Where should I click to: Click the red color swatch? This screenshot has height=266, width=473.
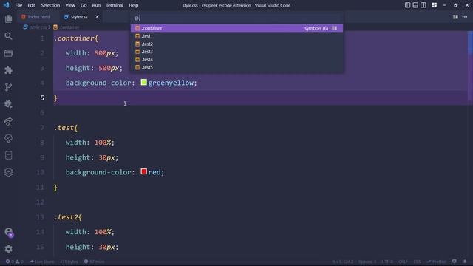click(x=144, y=171)
